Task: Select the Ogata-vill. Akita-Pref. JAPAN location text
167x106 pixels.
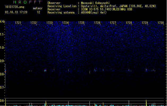Action: click(x=118, y=6)
